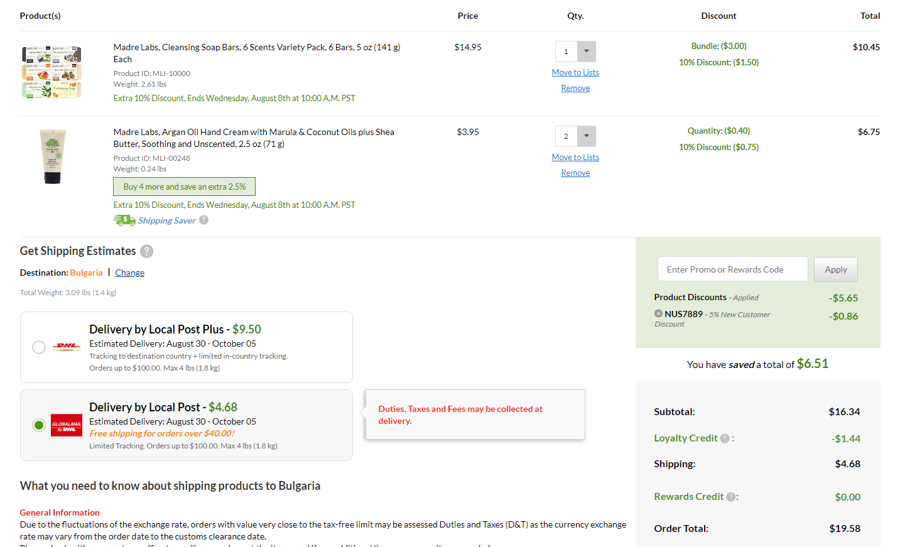This screenshot has width=905, height=547.
Task: Remove the Argan Oil Hand Cream
Action: click(575, 173)
